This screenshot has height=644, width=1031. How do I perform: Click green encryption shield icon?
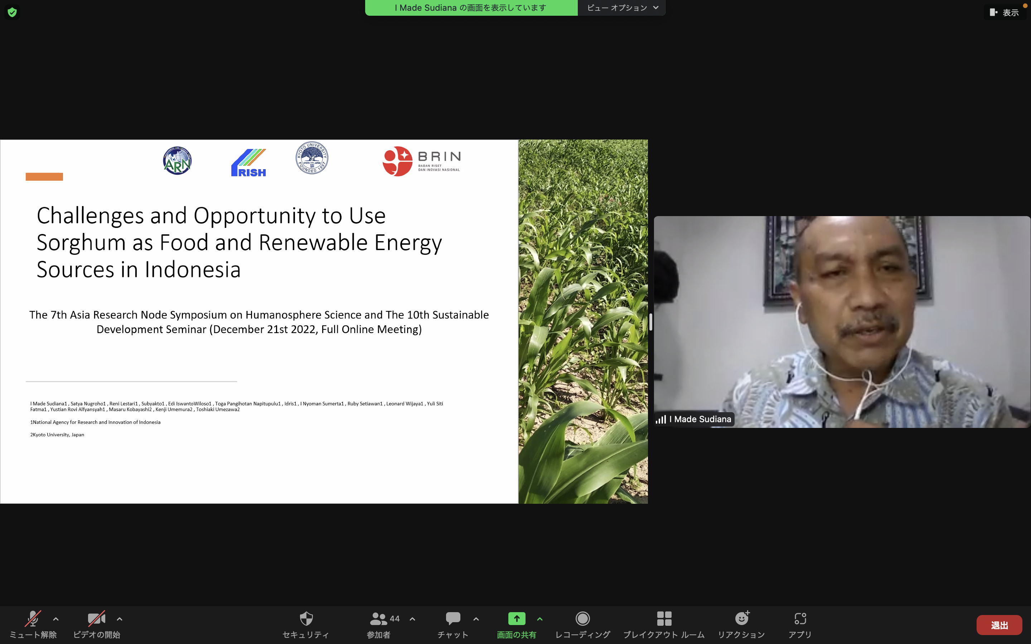[x=13, y=12]
